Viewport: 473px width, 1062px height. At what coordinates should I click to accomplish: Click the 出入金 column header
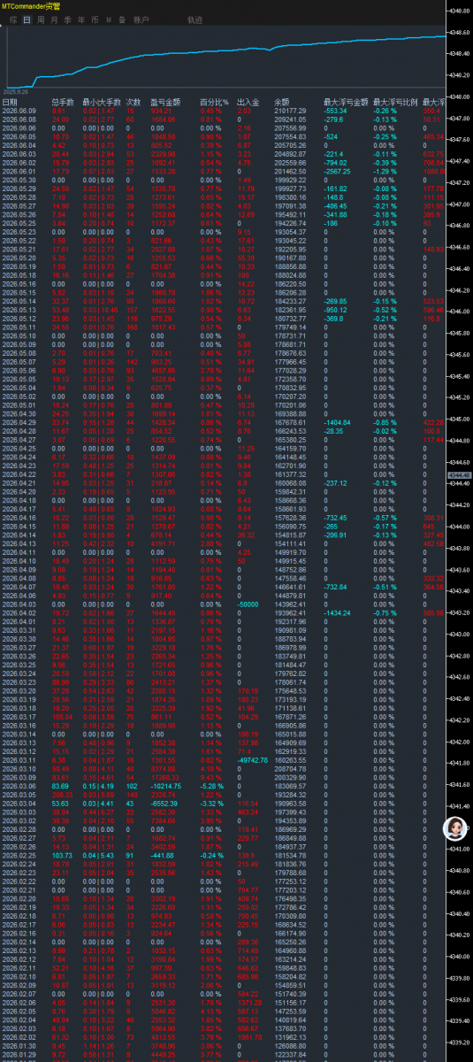248,103
